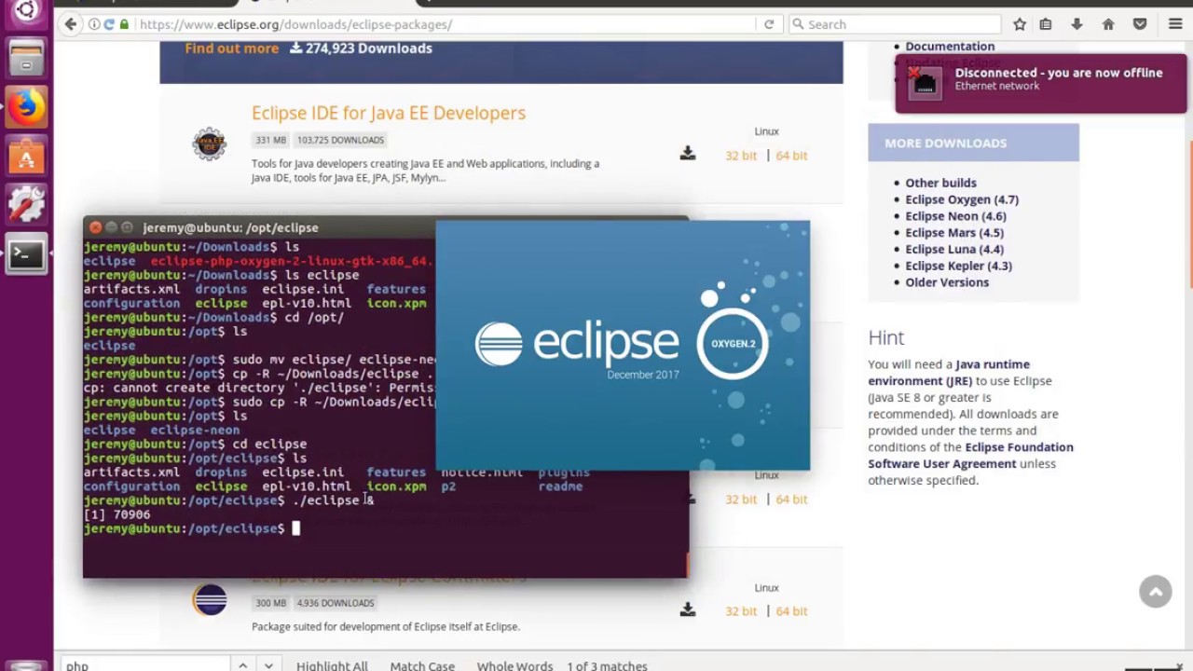Click the '103,725 DOWNLOADS' badge
This screenshot has height=671, width=1193.
pos(340,140)
